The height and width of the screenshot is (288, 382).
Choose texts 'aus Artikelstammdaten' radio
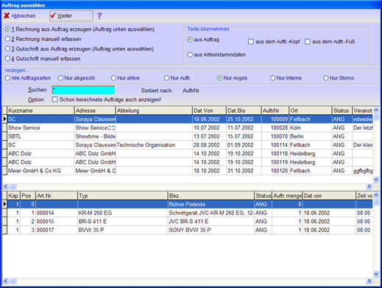tap(216, 55)
